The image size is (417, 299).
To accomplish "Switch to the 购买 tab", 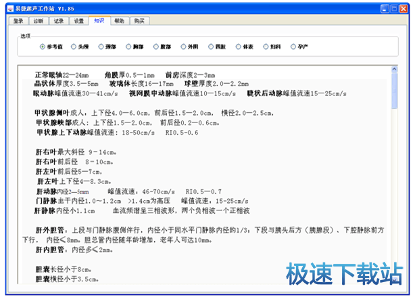I will (x=140, y=21).
